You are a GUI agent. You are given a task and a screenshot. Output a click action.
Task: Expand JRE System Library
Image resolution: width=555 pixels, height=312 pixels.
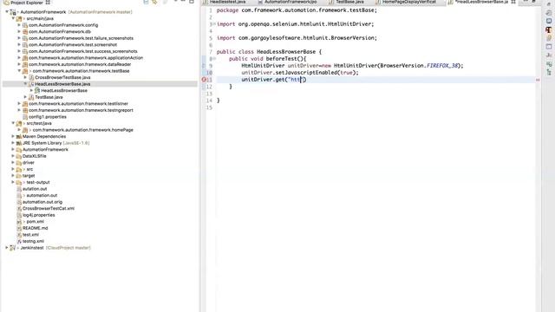pos(13,143)
